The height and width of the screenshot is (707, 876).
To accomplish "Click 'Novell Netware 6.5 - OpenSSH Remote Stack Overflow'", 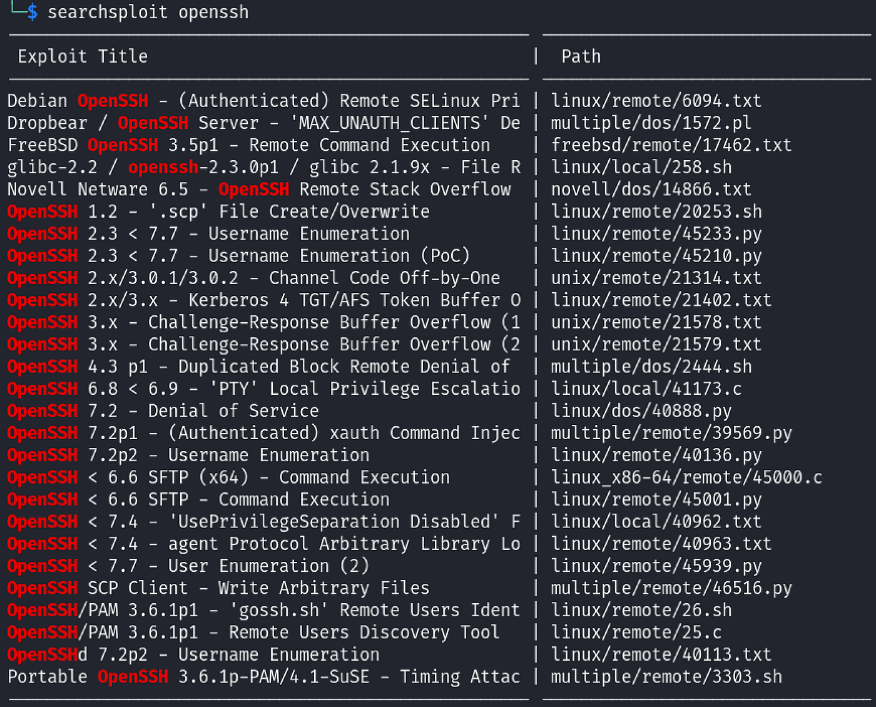I will tap(258, 189).
